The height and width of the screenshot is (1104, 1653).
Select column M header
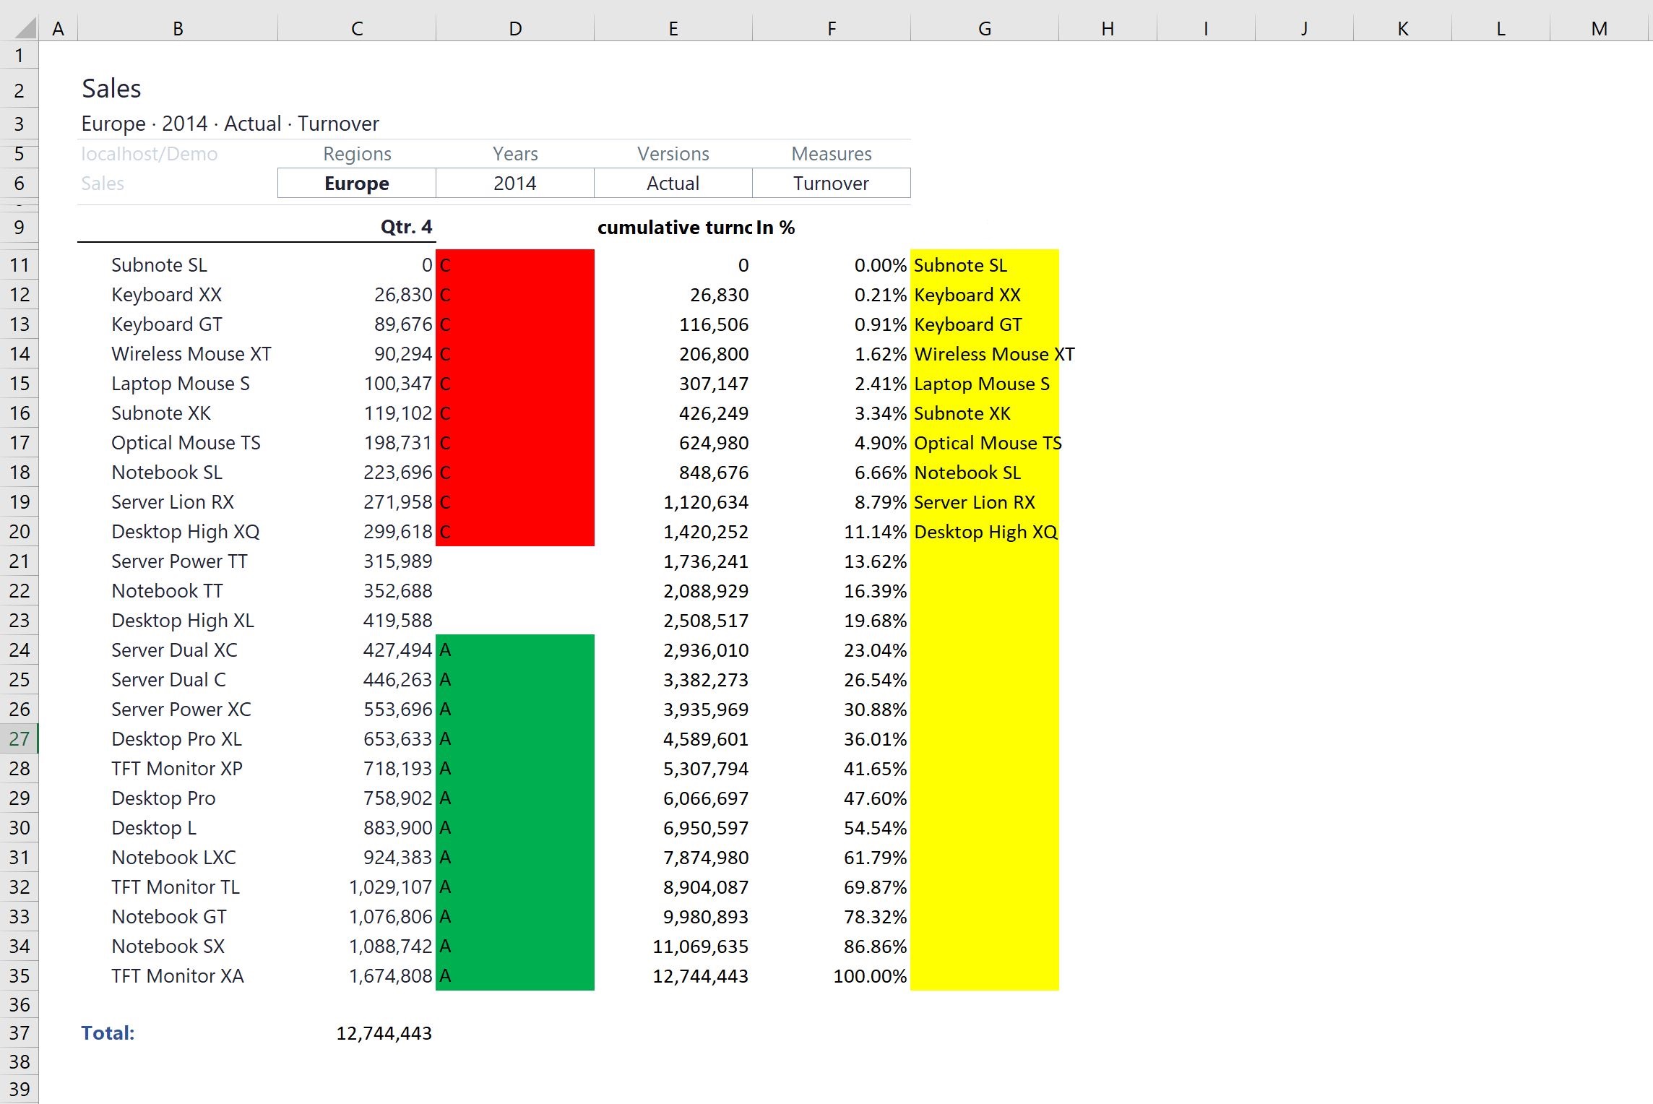click(1600, 29)
